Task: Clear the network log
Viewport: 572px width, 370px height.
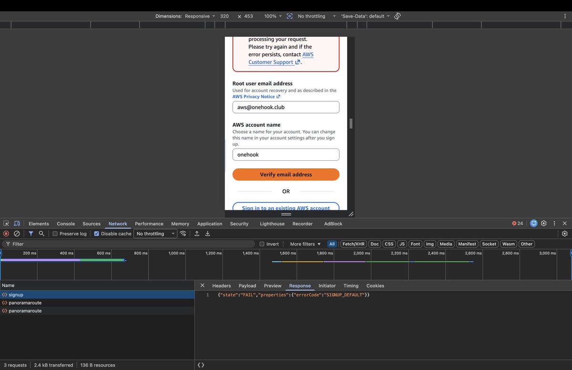Action: click(17, 234)
